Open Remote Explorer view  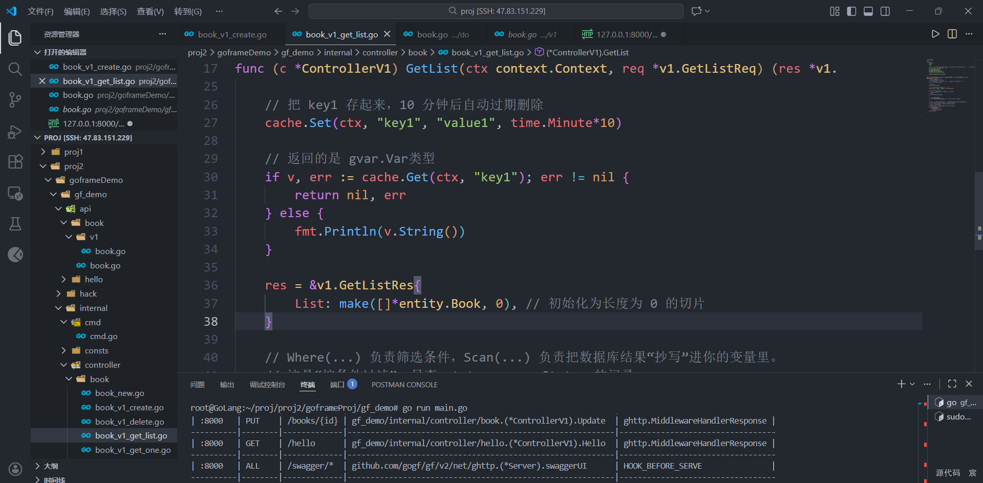pos(15,193)
